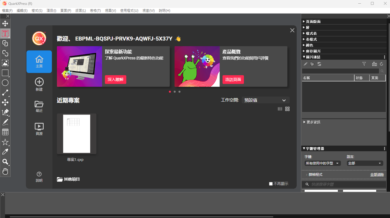Go to the first carousel dot
This screenshot has height=218, width=390.
pos(170,92)
